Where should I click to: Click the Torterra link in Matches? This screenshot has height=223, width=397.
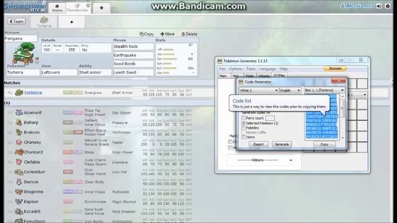(x=33, y=92)
